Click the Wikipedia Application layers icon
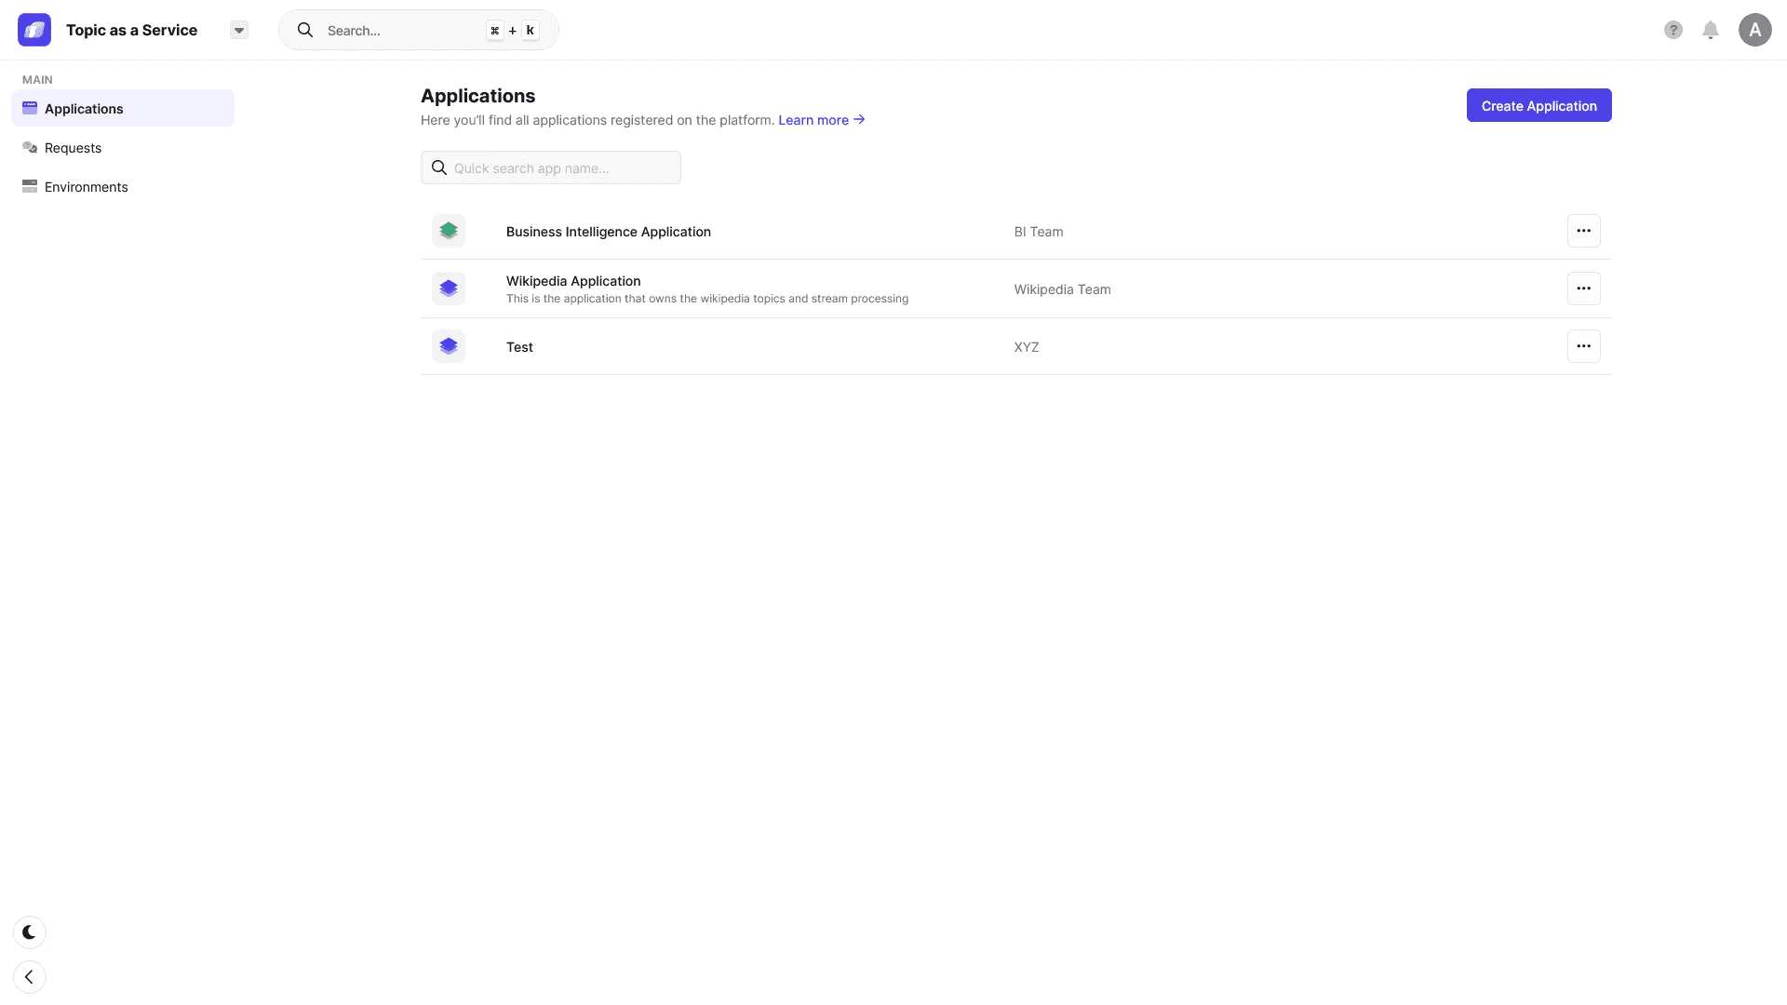Viewport: 1787px width, 1005px height. pos(449,288)
